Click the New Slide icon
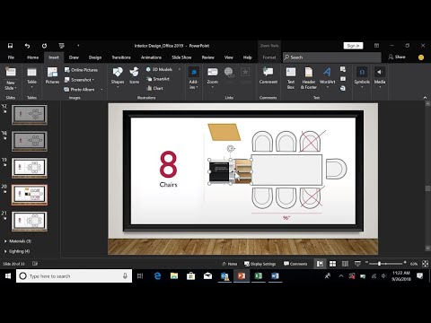431x323 pixels. 11,73
